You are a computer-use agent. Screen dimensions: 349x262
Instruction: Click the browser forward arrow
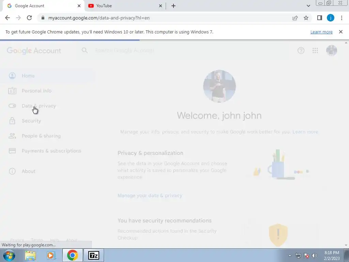pyautogui.click(x=18, y=18)
